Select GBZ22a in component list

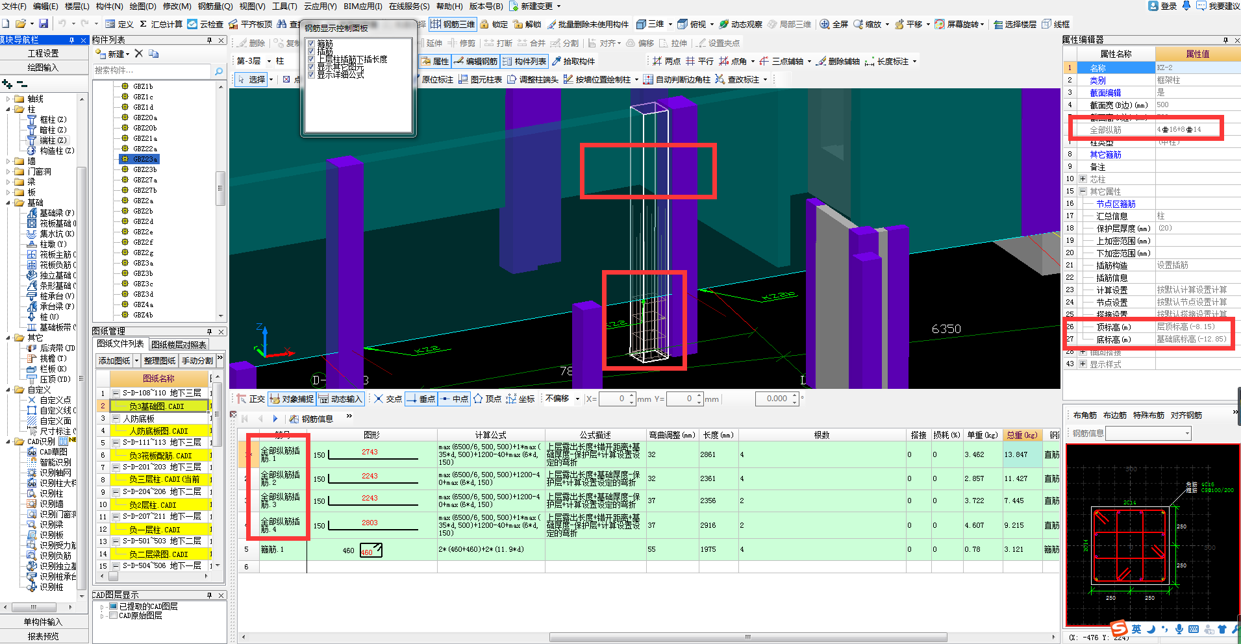[145, 149]
